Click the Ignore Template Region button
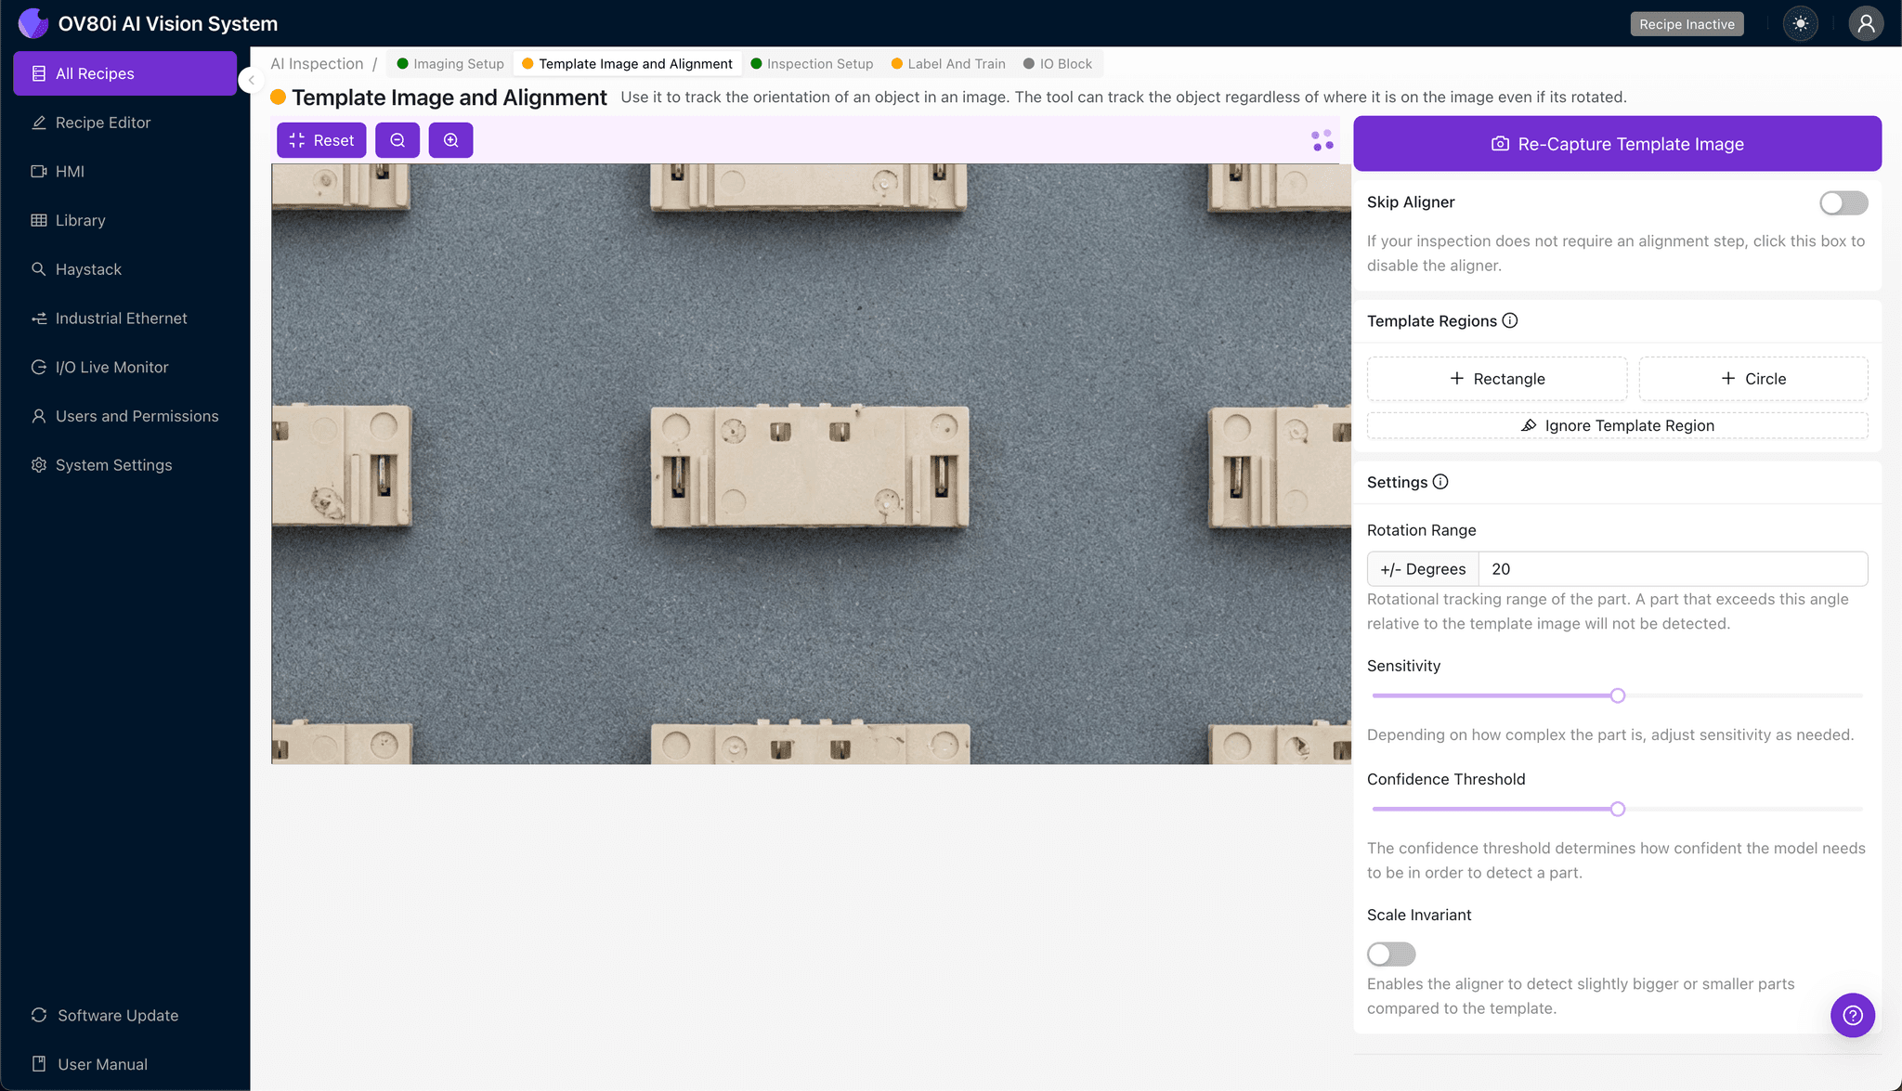The image size is (1902, 1091). [1616, 425]
